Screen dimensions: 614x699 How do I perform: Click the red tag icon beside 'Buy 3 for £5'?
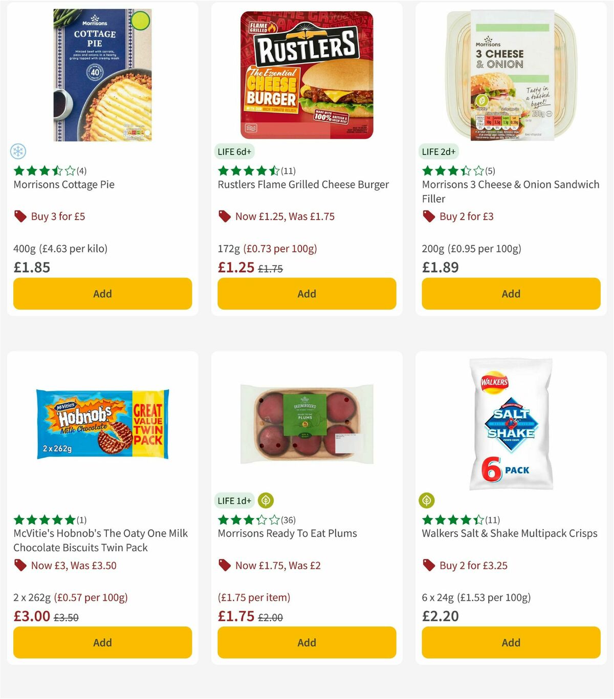(20, 216)
